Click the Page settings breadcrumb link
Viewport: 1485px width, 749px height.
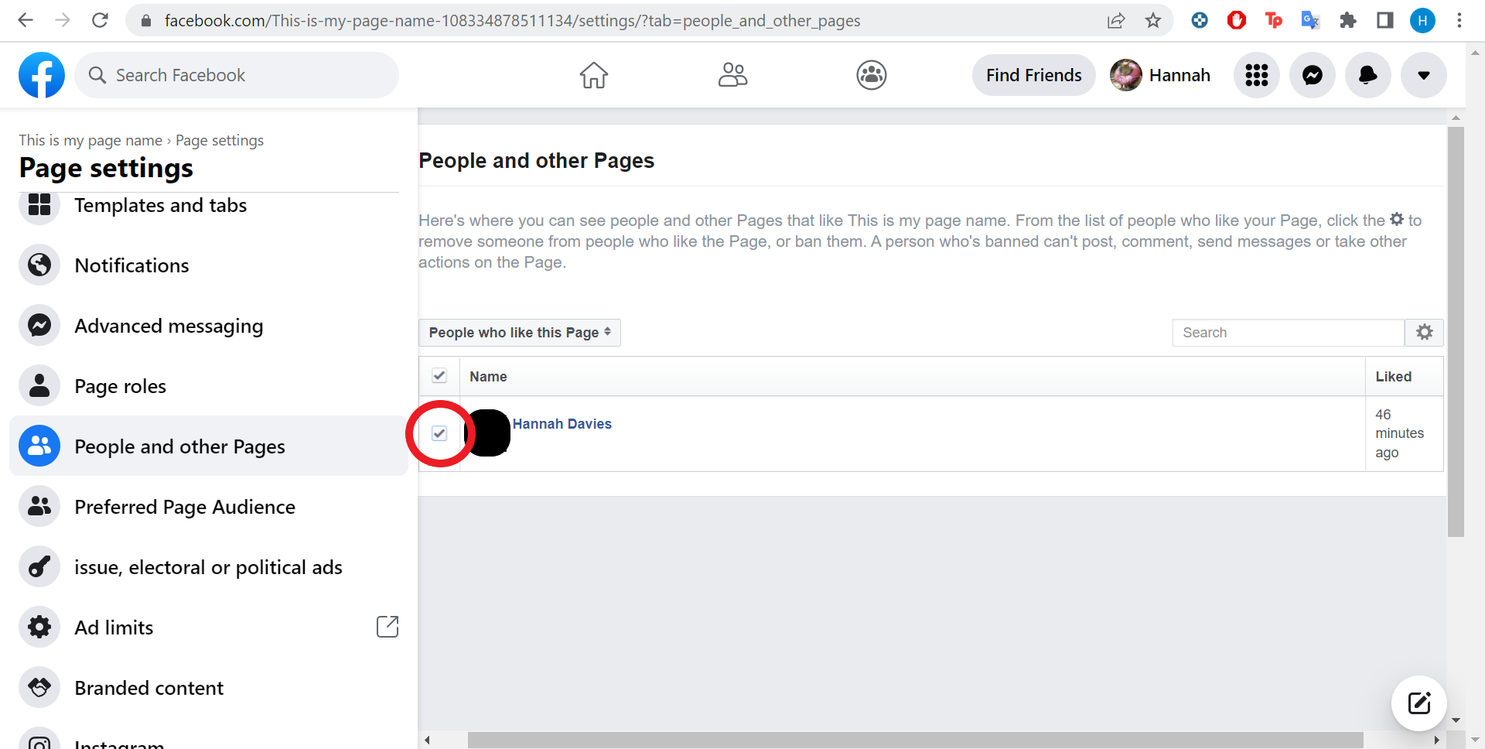point(220,140)
